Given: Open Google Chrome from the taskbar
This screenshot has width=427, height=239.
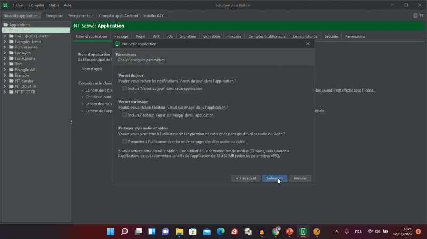Looking at the screenshot, I should point(276,232).
